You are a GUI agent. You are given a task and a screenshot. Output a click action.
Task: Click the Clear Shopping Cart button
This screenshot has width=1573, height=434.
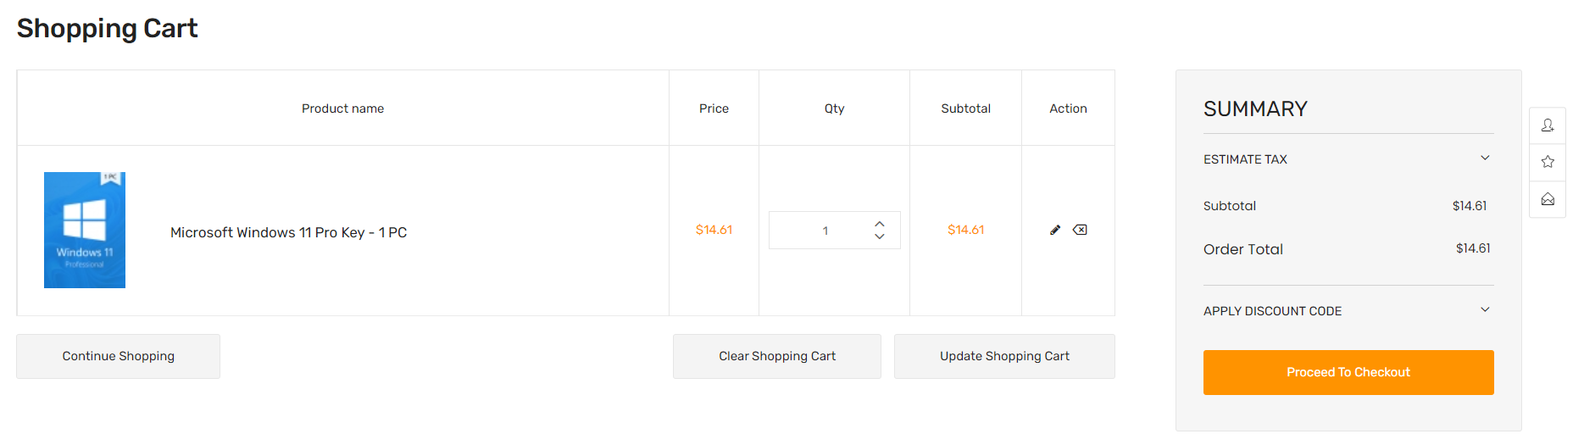coord(776,356)
